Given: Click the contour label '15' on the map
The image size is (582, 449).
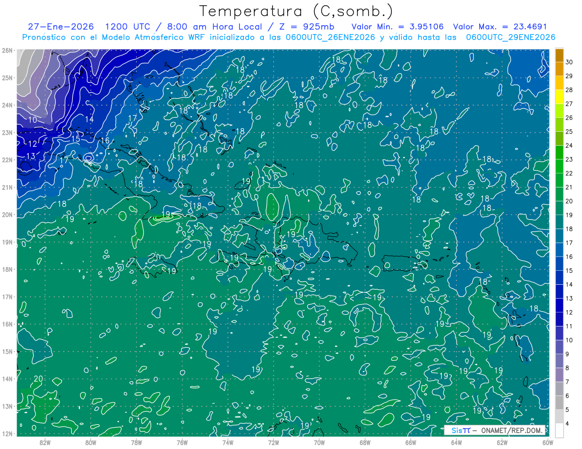Looking at the screenshot, I should 76,139.
